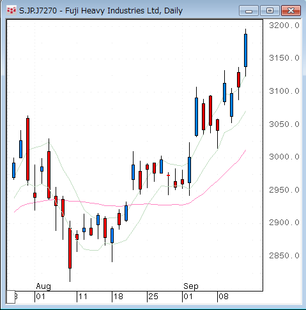The height and width of the screenshot is (310, 306).
Task: Click the window title 'S.JP.J7270 - Fuji Heavy Industries Ltd, Daily'
Action: [101, 11]
